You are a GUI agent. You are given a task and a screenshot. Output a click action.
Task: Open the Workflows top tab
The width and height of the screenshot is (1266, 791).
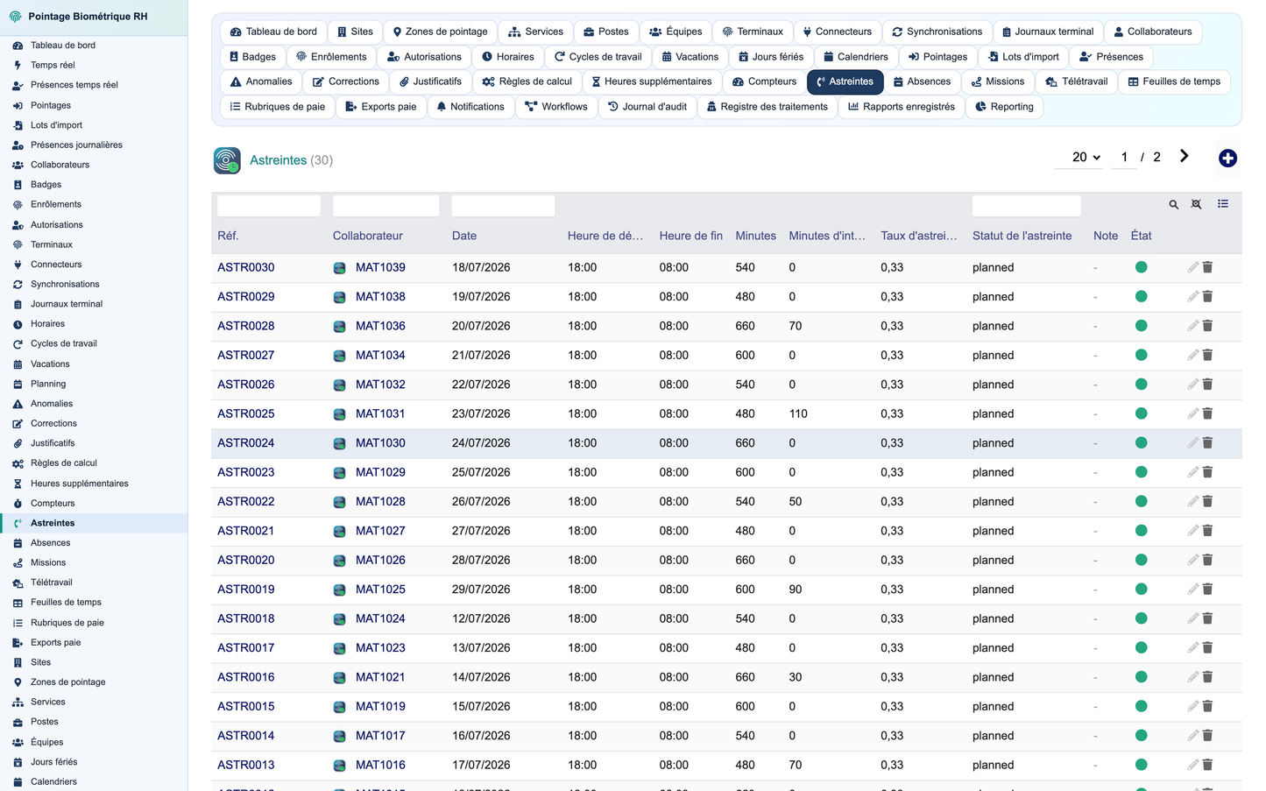(x=556, y=107)
